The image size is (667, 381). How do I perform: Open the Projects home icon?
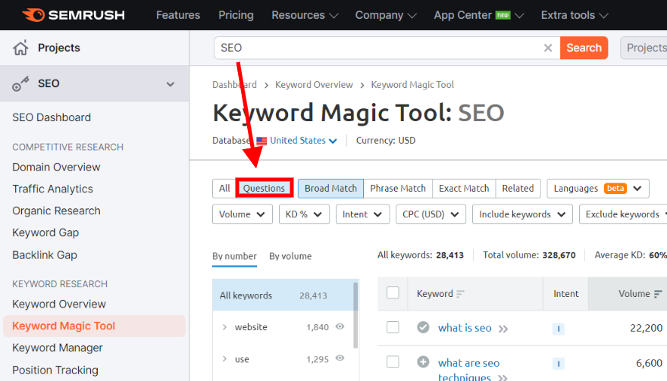[20, 48]
